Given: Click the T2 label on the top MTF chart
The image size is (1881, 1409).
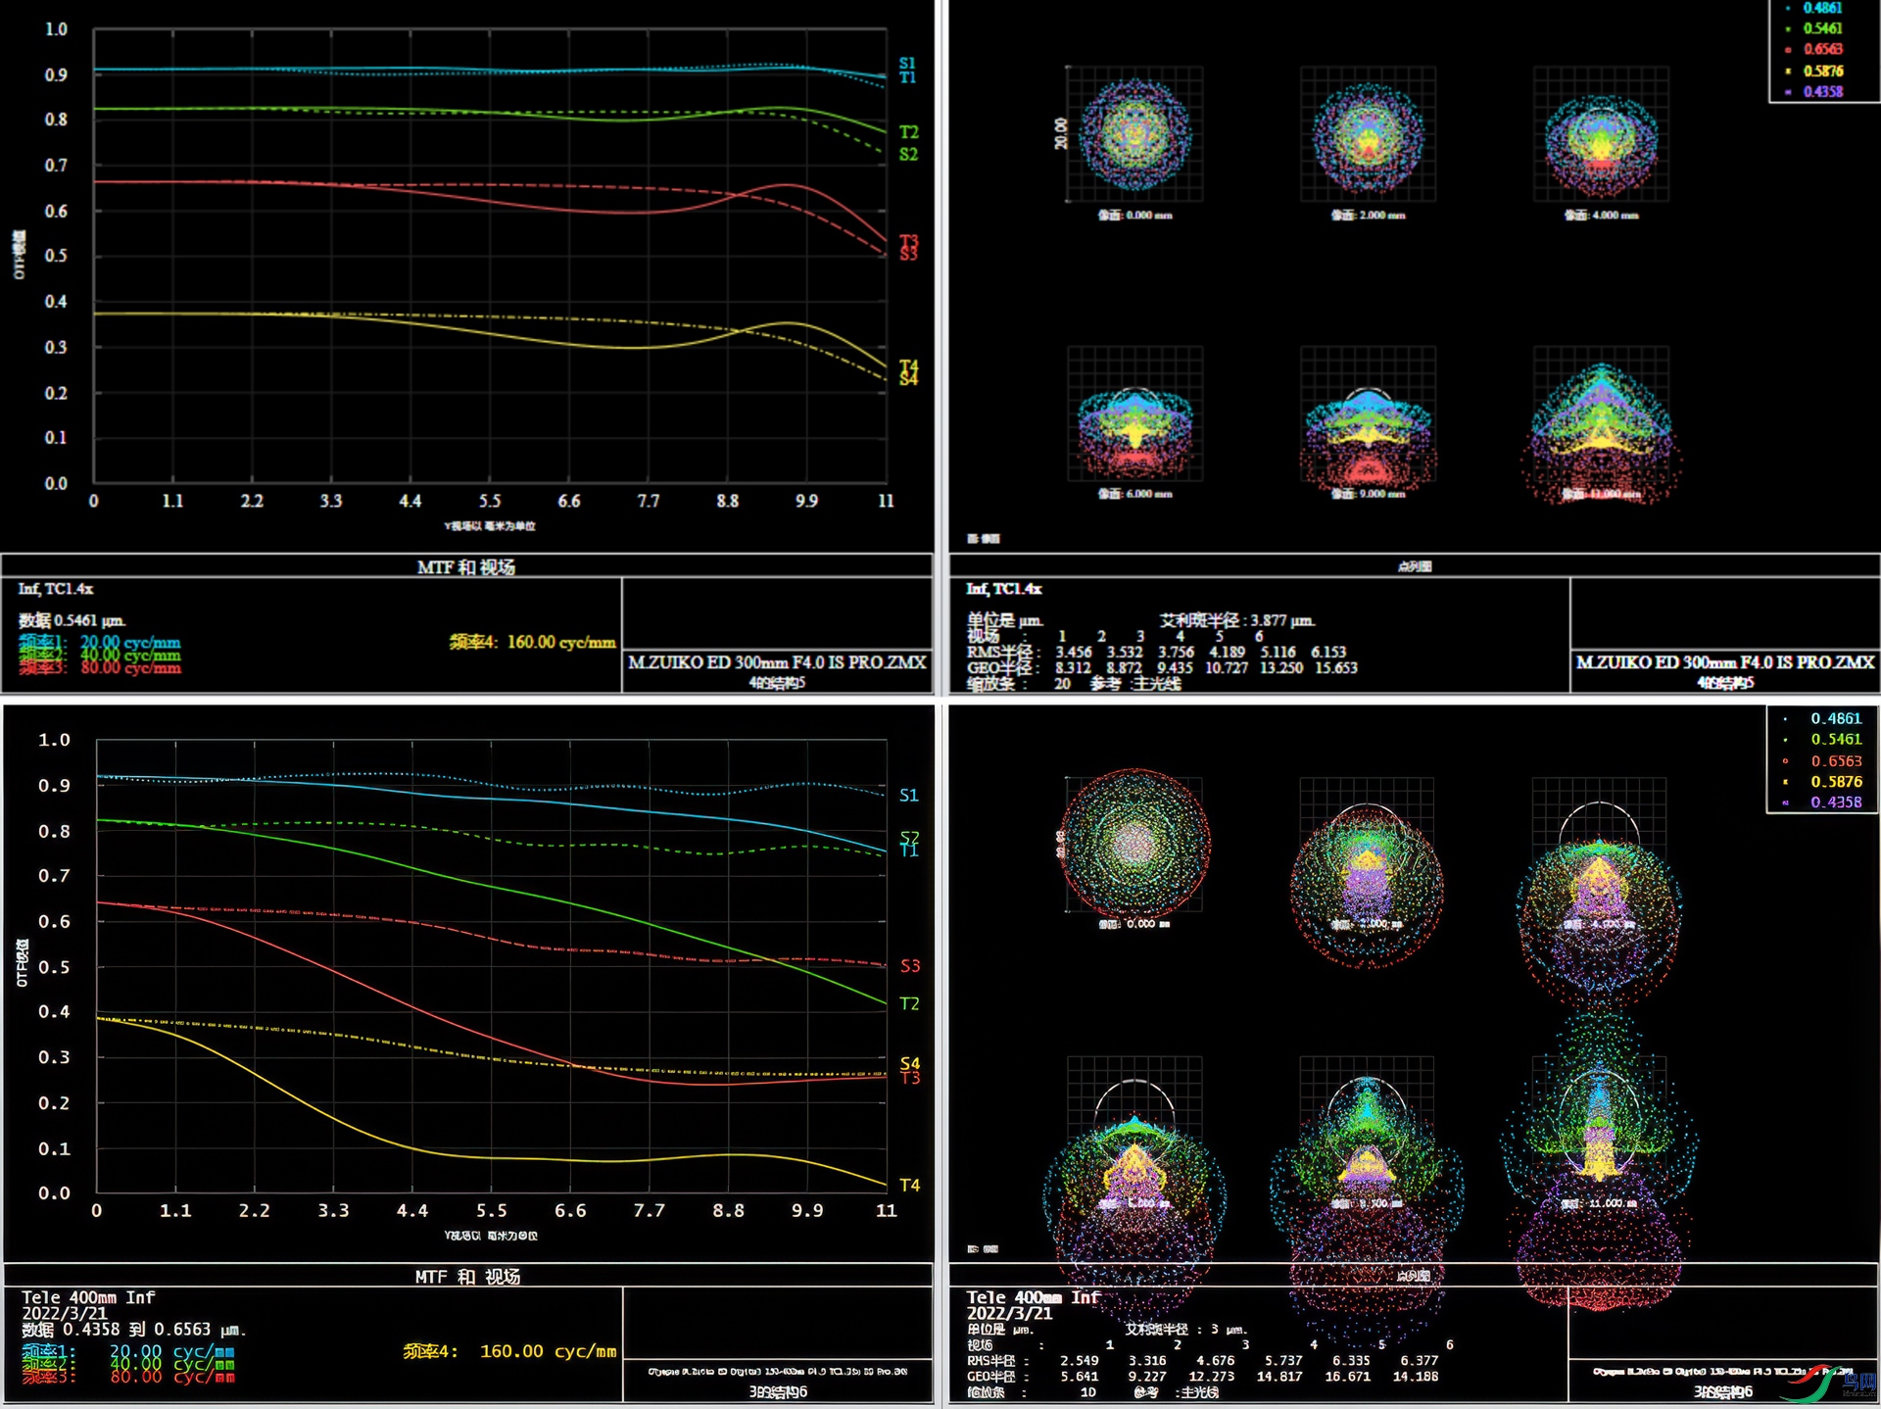Looking at the screenshot, I should click(x=908, y=131).
